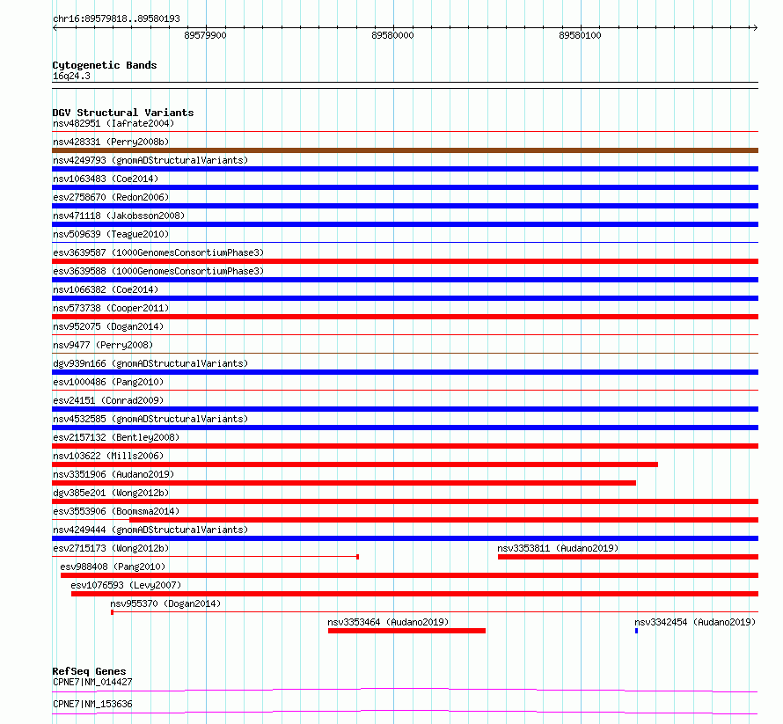Click the 89580100 ruler coordinate
783x724 pixels.
pyautogui.click(x=580, y=35)
